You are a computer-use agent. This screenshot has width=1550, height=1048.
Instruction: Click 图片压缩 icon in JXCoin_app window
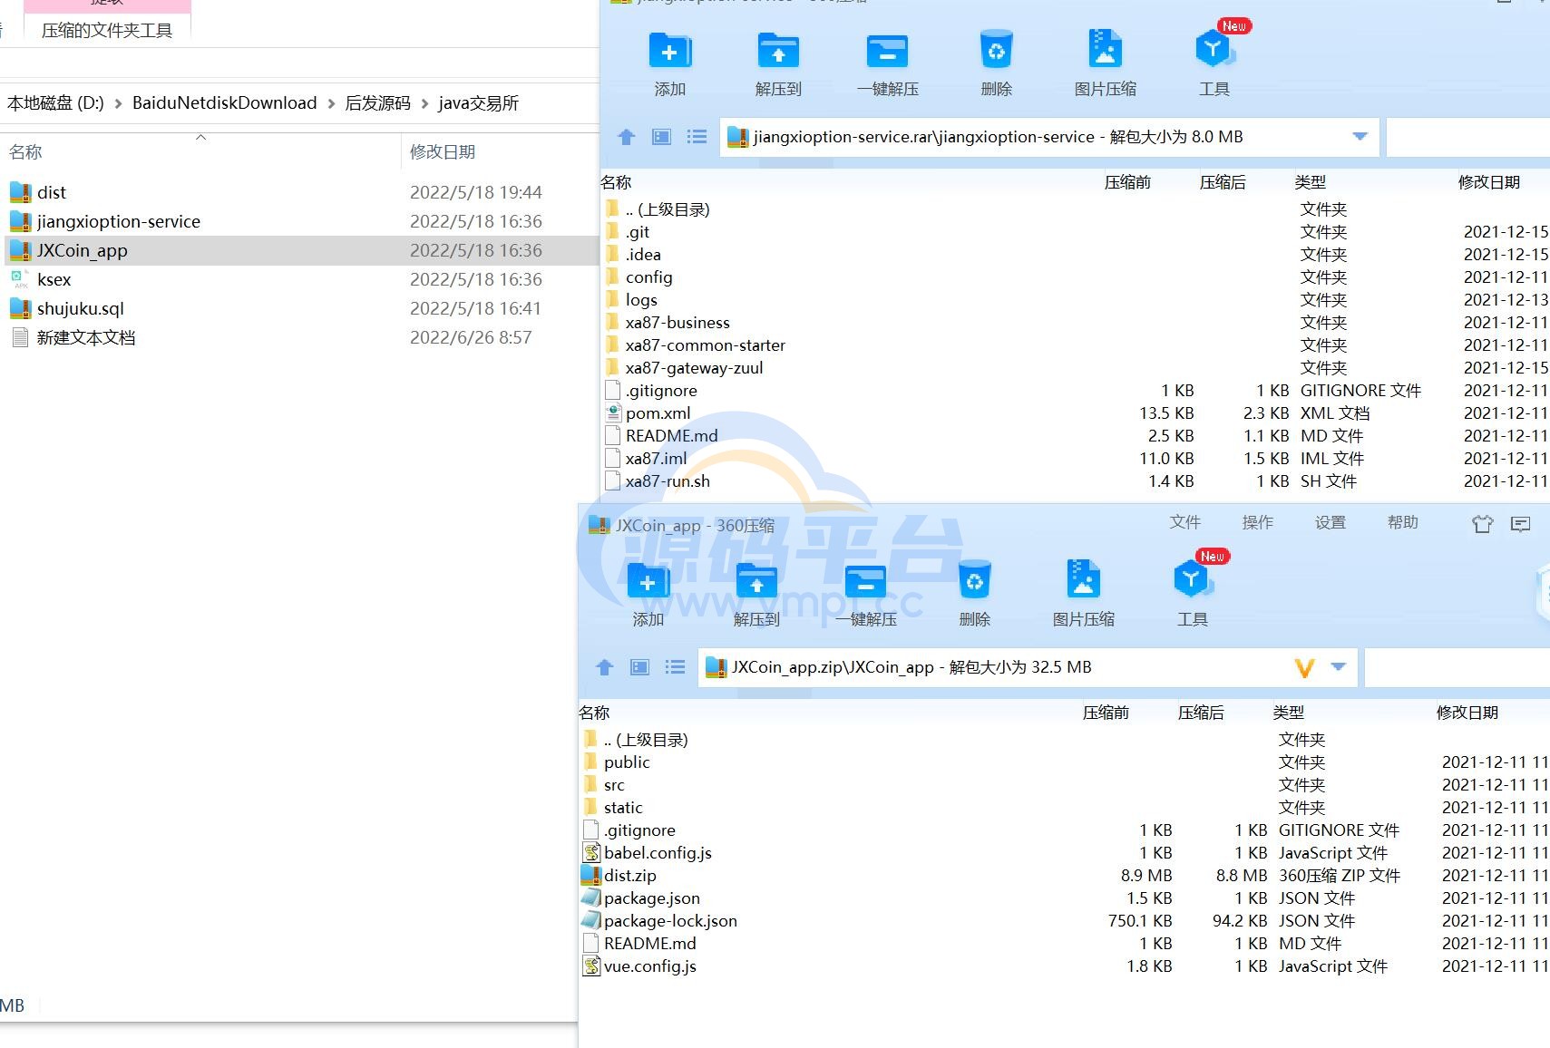pos(1083,580)
